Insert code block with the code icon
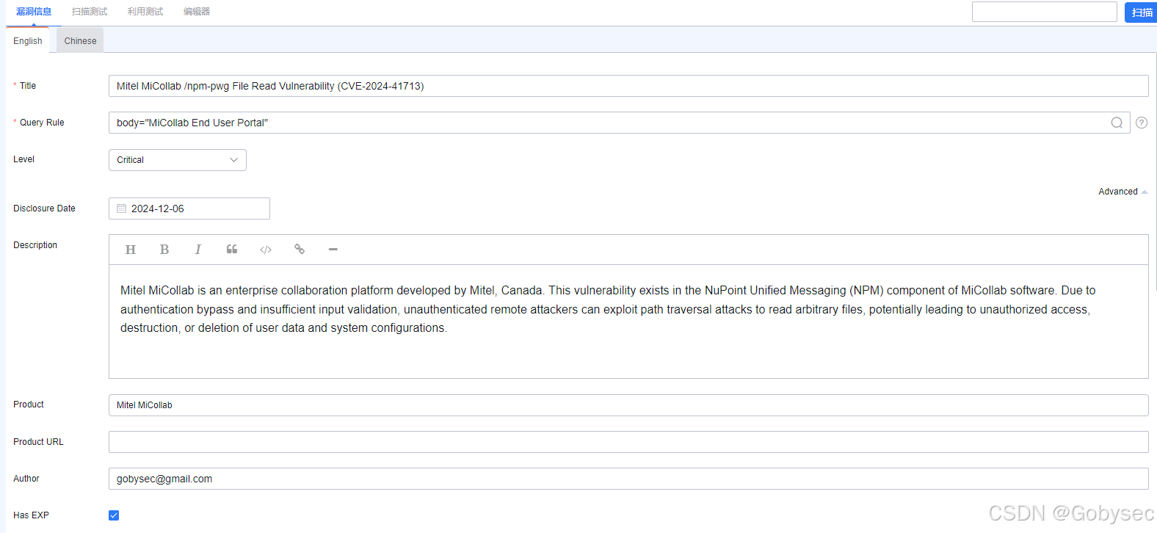This screenshot has height=533, width=1157. coord(266,250)
